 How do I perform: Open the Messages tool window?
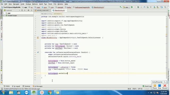(x=38, y=86)
